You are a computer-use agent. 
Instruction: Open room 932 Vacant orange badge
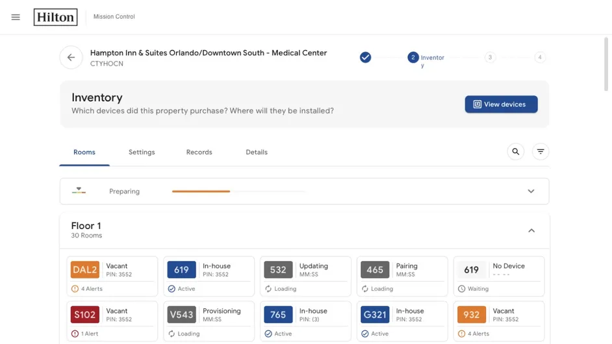472,314
